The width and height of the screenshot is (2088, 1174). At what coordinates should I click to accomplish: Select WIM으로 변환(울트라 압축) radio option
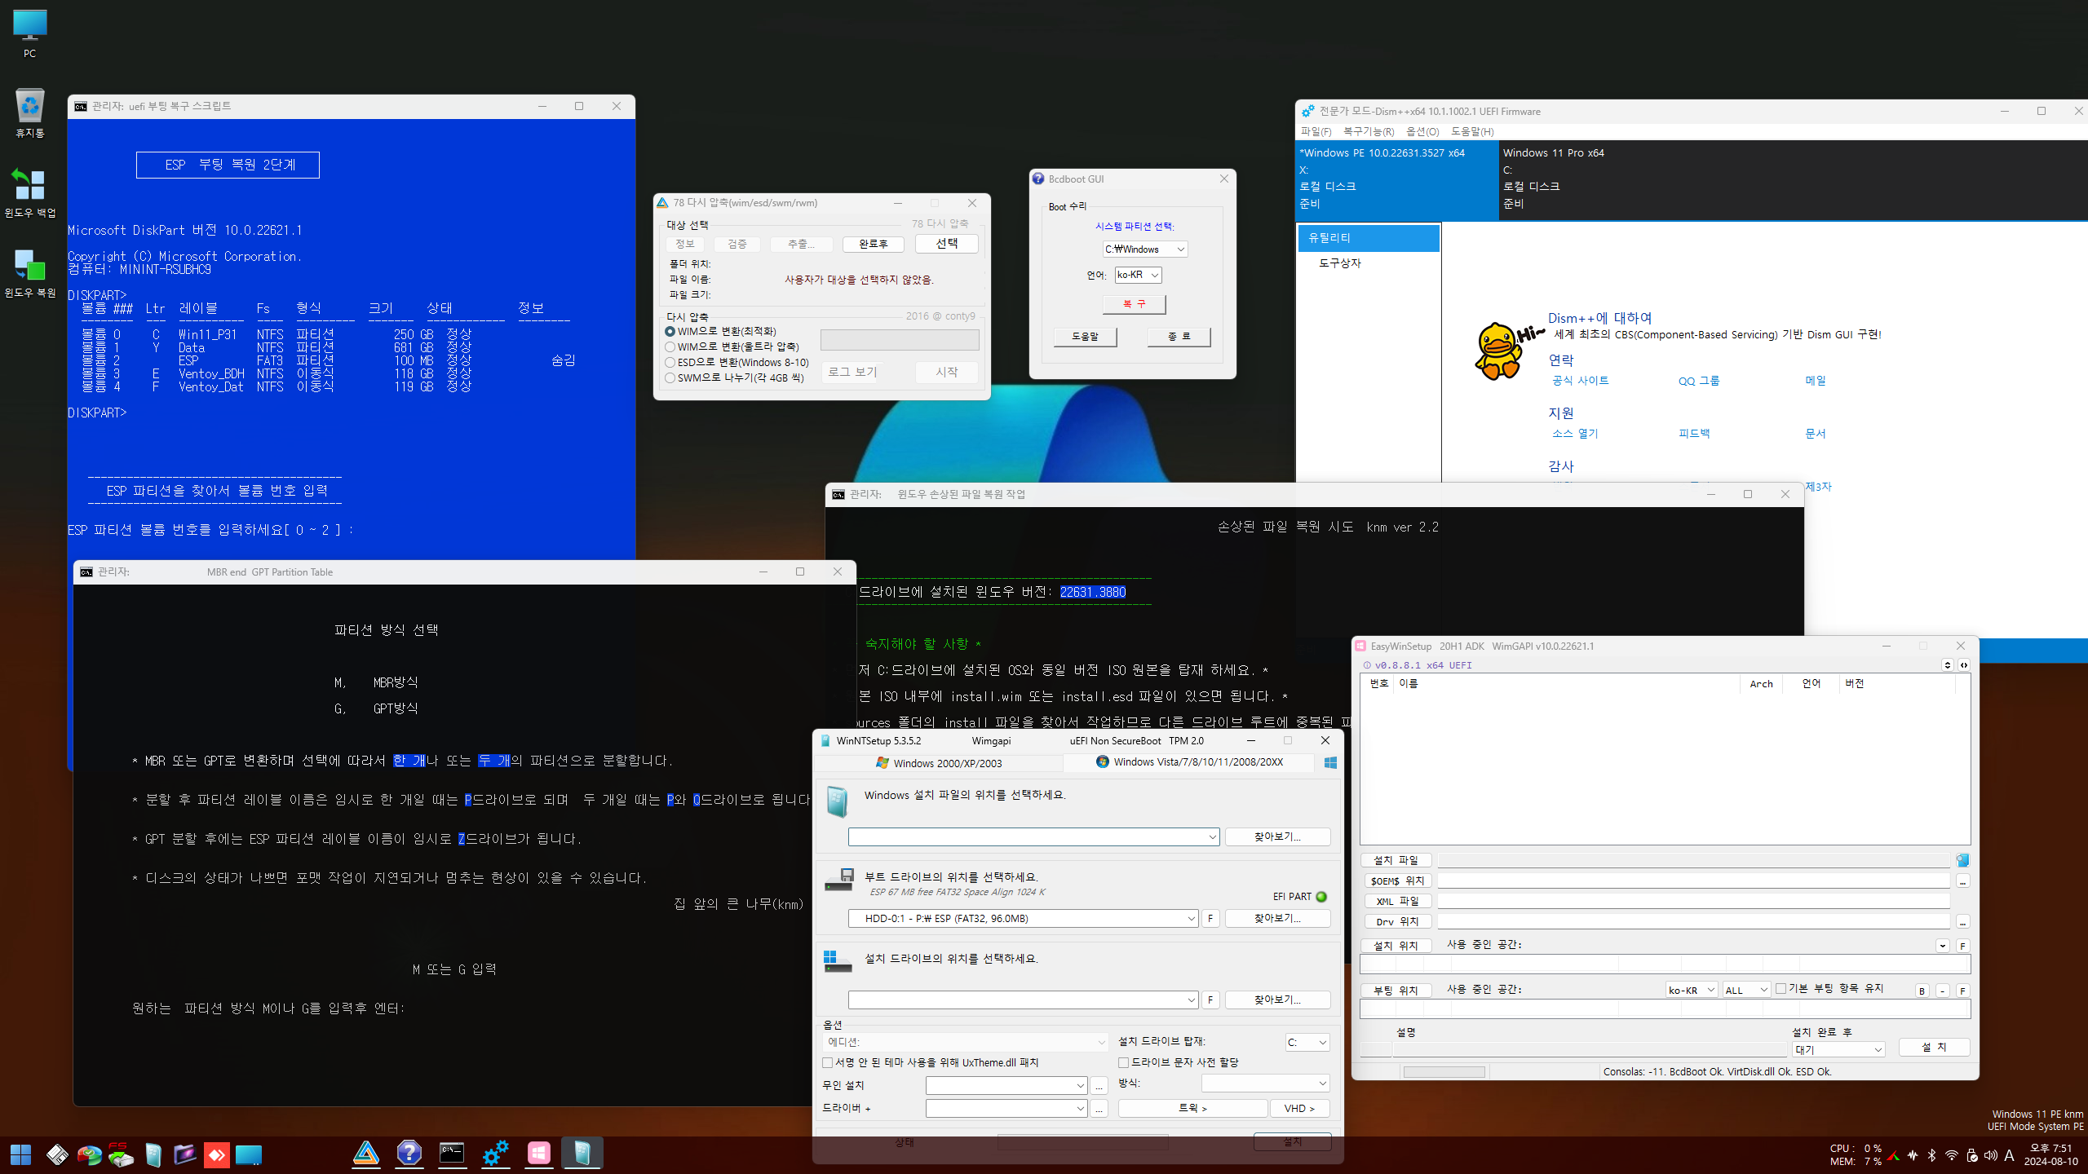pos(732,346)
